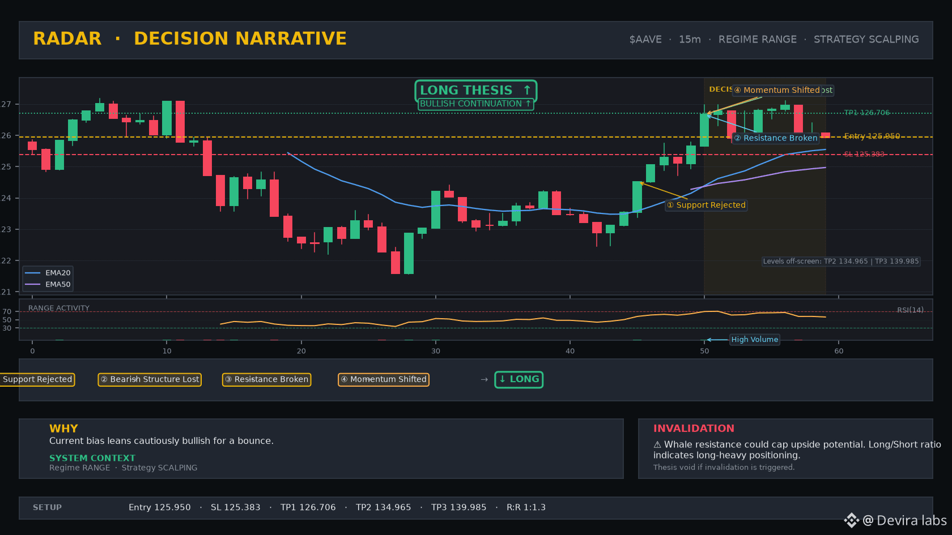Viewport: 952px width, 535px height.
Task: Click the Bearish Structure Lost step chip
Action: (x=150, y=379)
